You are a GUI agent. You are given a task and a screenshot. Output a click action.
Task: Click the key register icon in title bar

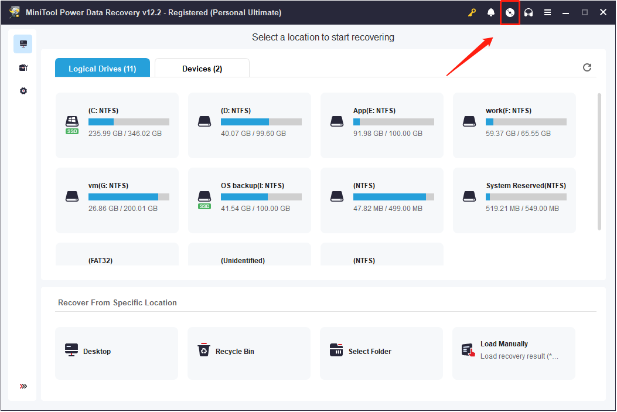(x=472, y=12)
